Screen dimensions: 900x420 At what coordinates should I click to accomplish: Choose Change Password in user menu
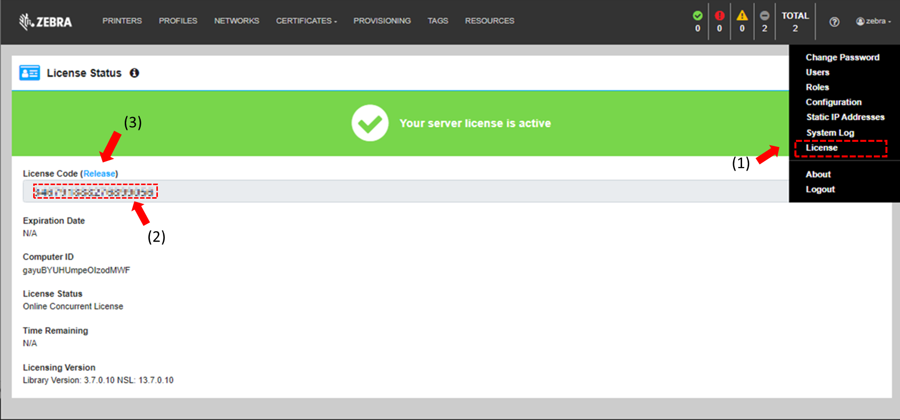tap(842, 57)
